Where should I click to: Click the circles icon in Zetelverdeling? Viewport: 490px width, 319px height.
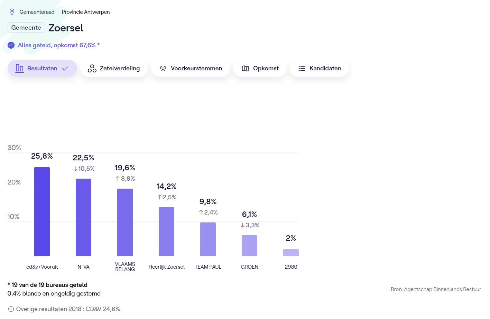click(92, 68)
